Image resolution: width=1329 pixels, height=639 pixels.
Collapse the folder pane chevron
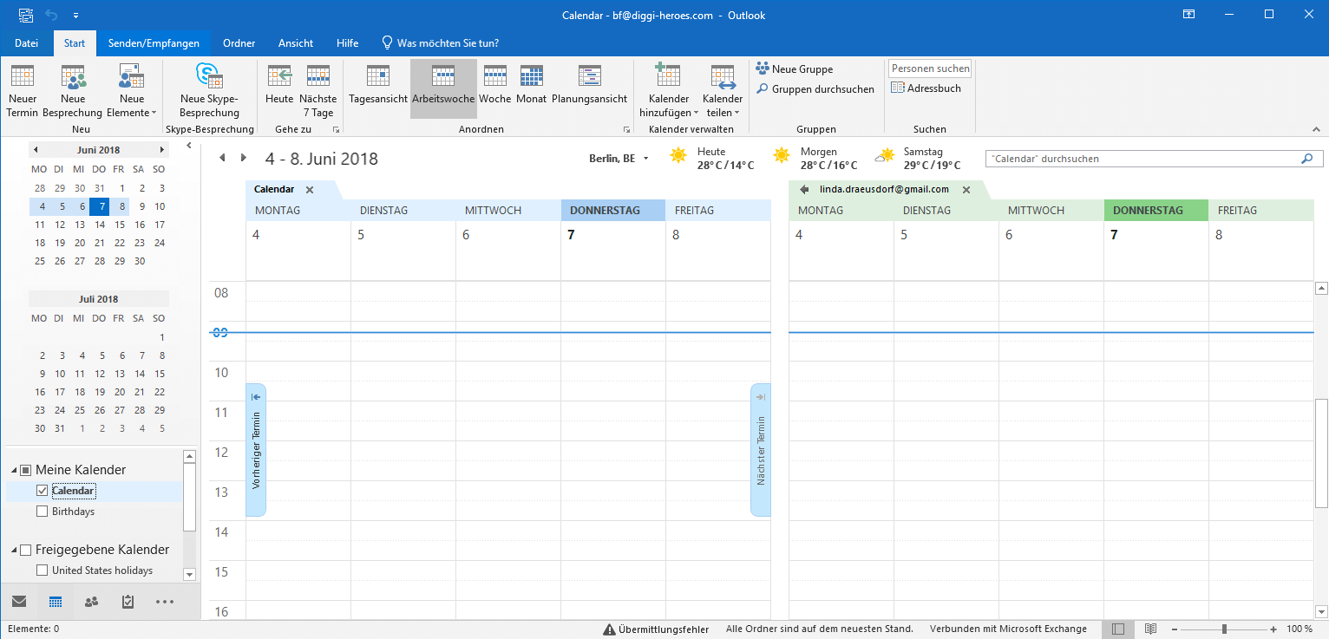tap(189, 146)
